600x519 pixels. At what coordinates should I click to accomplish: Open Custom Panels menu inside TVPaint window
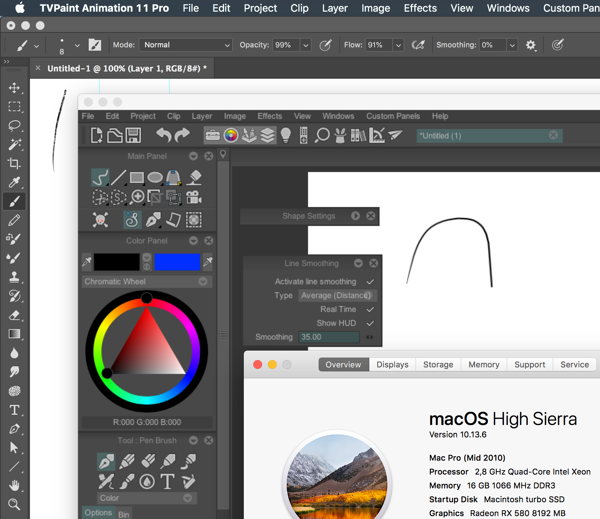coord(393,116)
